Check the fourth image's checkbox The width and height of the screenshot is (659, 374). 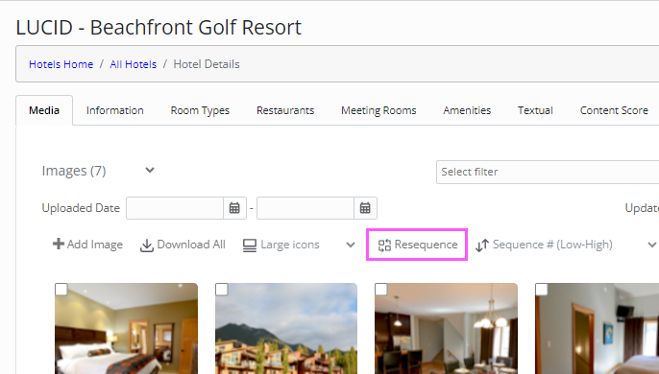coord(542,290)
